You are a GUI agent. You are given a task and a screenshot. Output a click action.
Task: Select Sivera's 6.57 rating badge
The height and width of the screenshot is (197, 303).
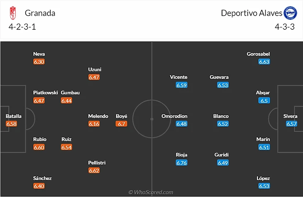[x=291, y=124]
